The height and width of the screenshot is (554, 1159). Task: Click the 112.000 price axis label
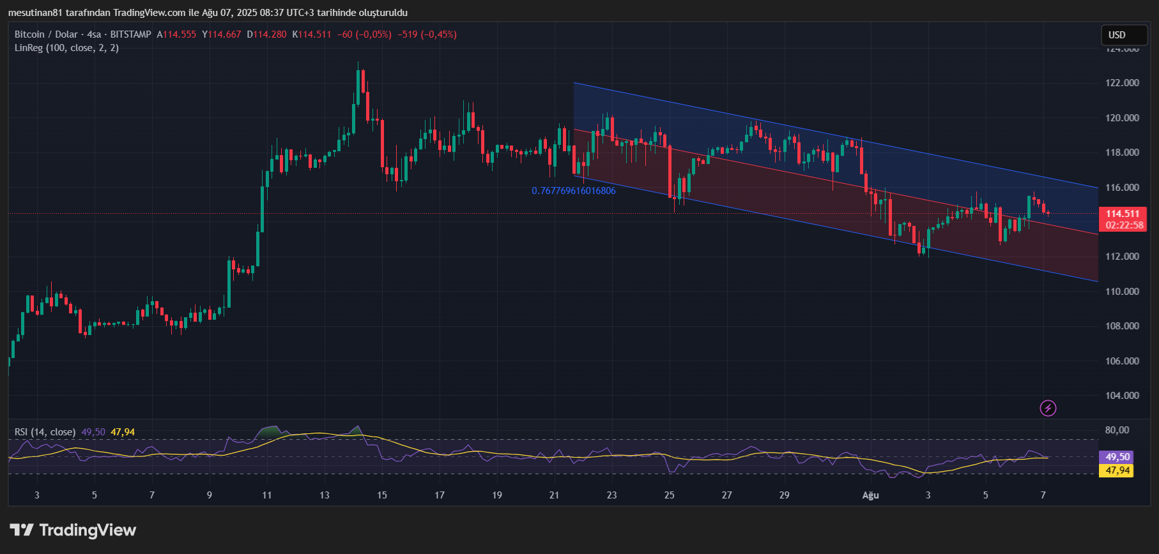pos(1122,257)
